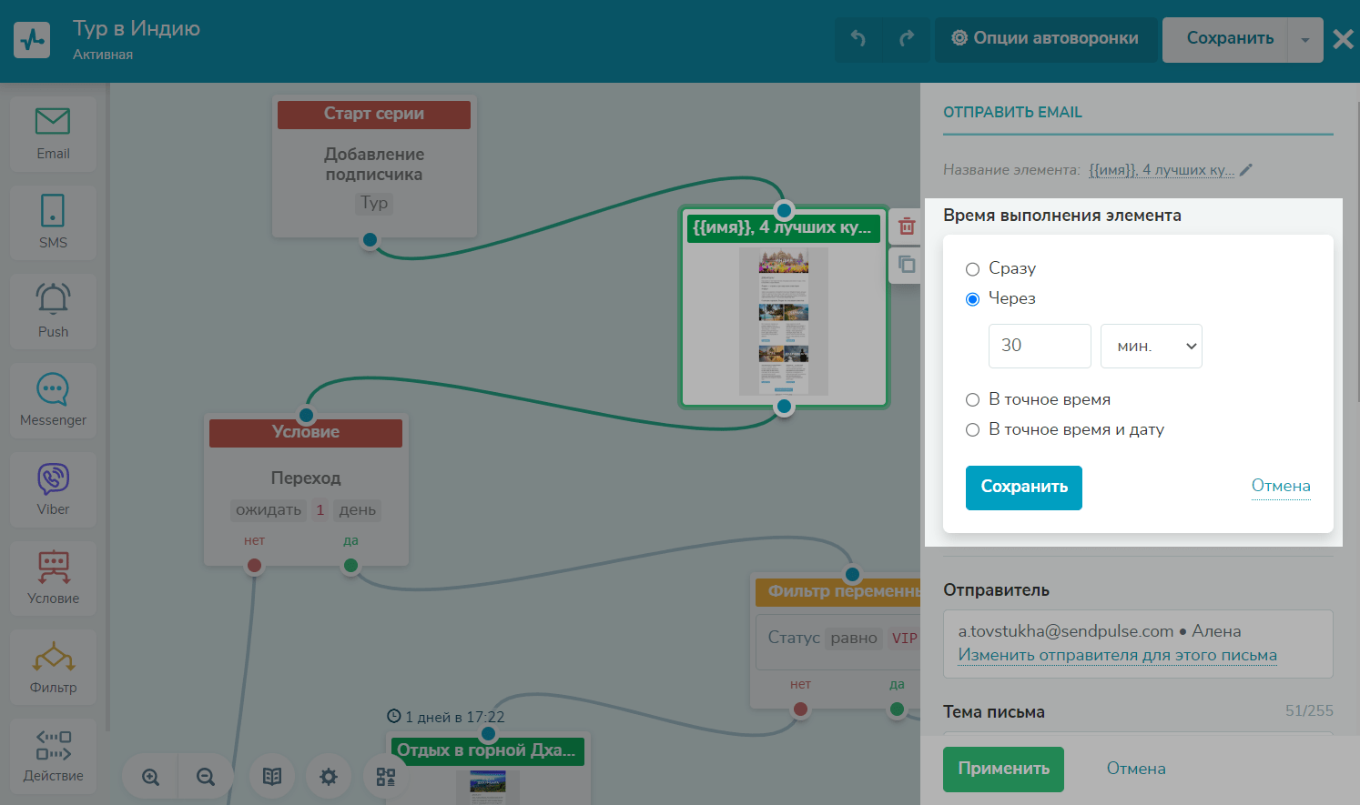Open 'Опции автоворонки' settings
The height and width of the screenshot is (805, 1360).
click(1045, 38)
